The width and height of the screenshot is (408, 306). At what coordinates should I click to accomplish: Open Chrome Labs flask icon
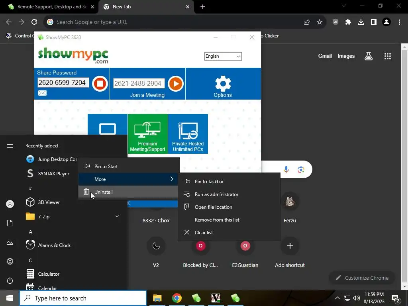[369, 56]
